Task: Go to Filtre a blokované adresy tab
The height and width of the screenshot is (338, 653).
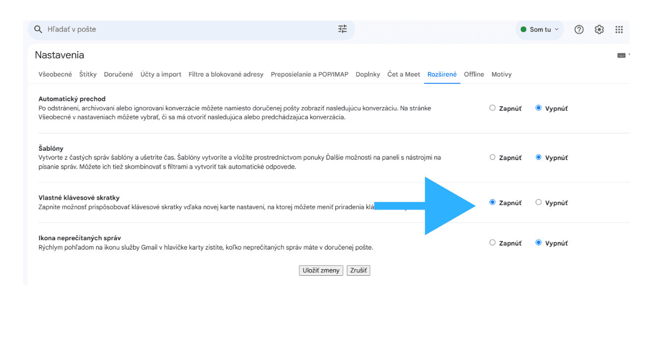Action: [x=226, y=75]
